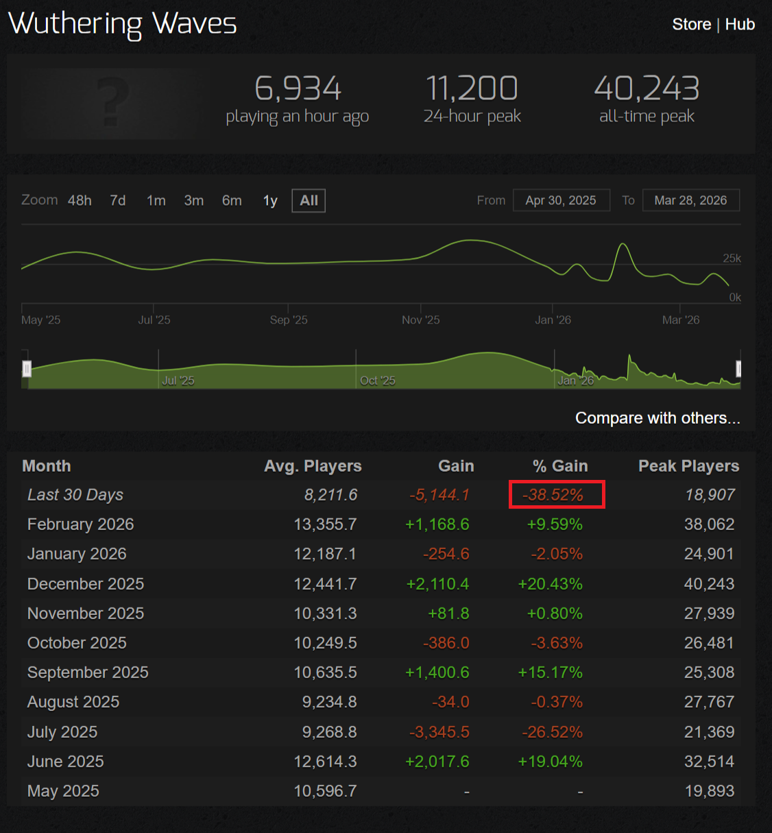Click the January 2026 row label
This screenshot has height=833, width=772.
pyautogui.click(x=77, y=554)
